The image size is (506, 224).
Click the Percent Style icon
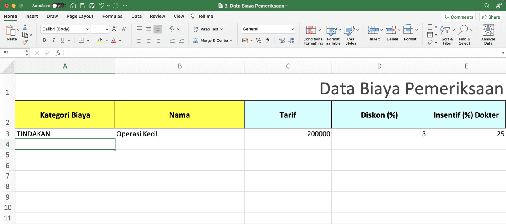[x=258, y=40]
